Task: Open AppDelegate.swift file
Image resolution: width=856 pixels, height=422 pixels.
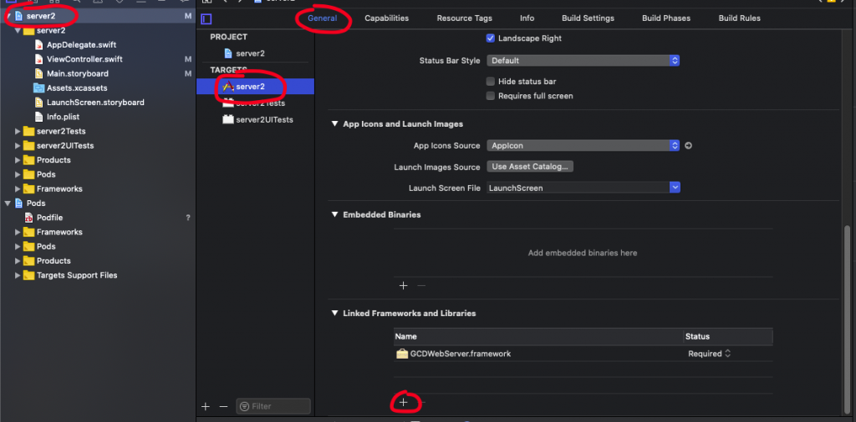Action: click(81, 45)
